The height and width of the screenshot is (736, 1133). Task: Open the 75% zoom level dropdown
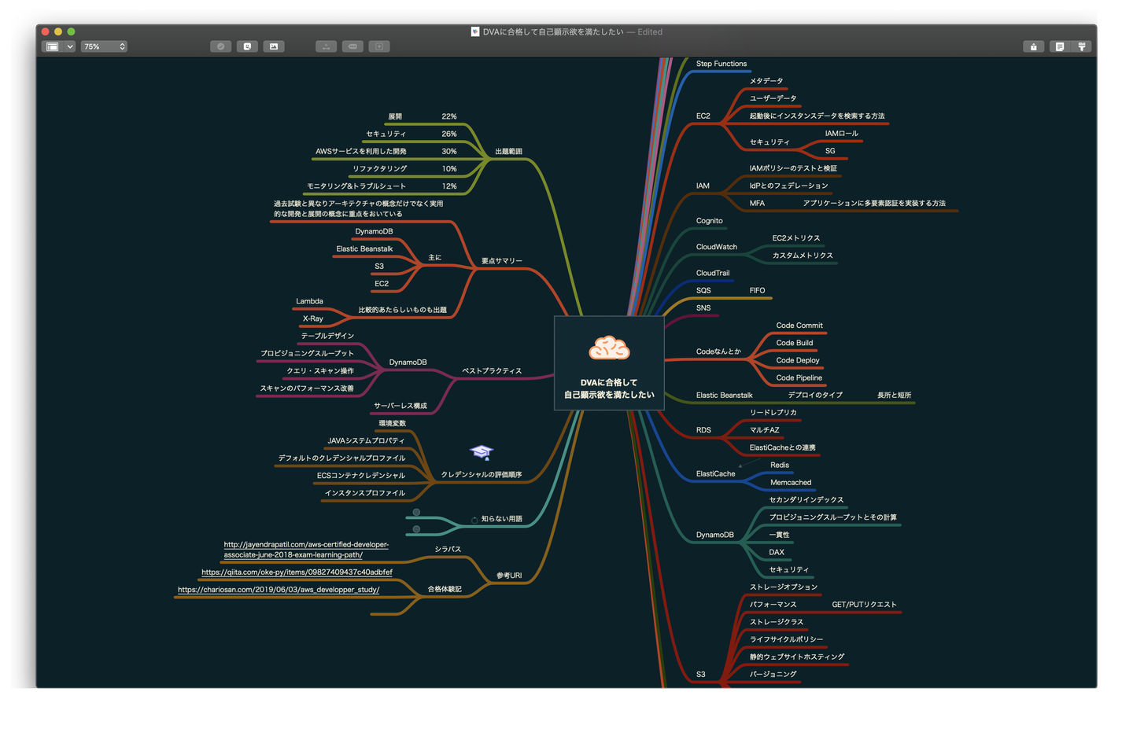[x=104, y=46]
